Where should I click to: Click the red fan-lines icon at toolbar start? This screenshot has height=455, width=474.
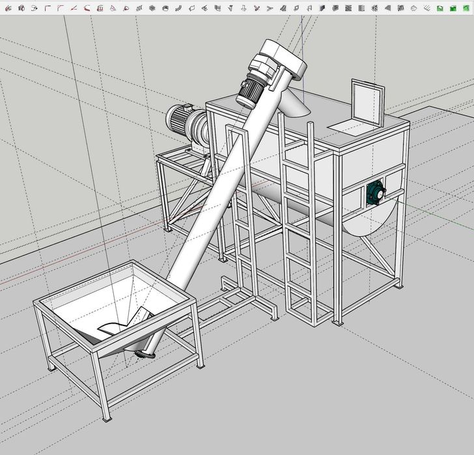point(8,8)
